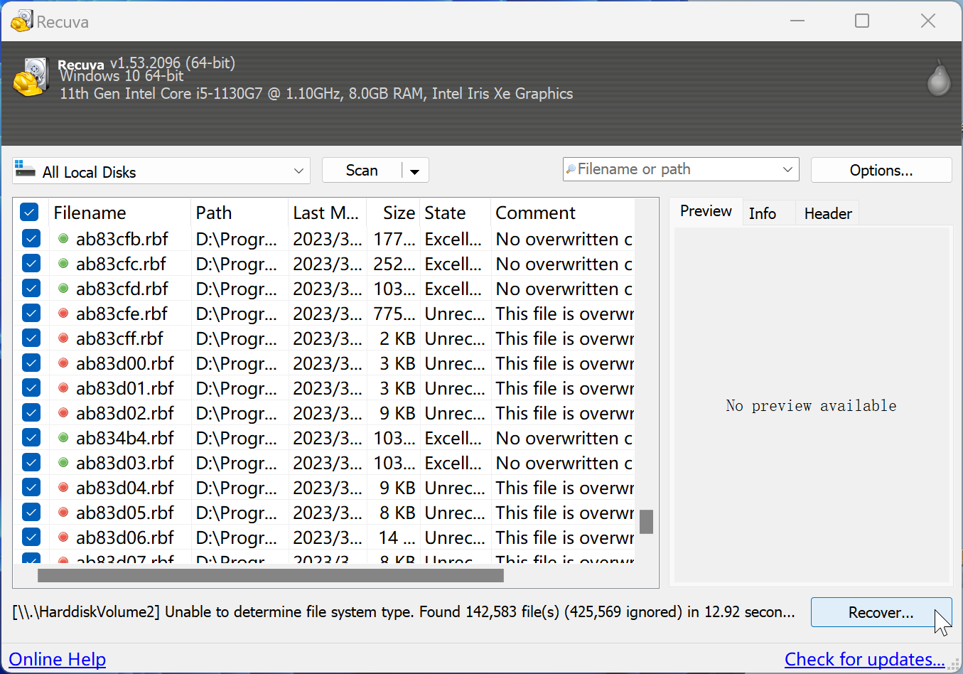The width and height of the screenshot is (963, 674).
Task: Click the horizontal scrollbar thumb in file list
Action: point(271,575)
